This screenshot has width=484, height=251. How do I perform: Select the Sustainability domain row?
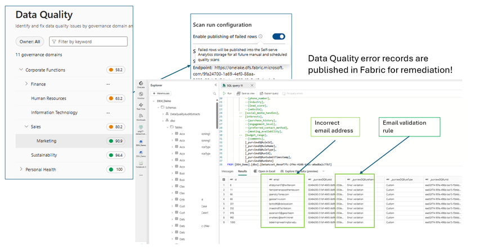tap(74, 155)
